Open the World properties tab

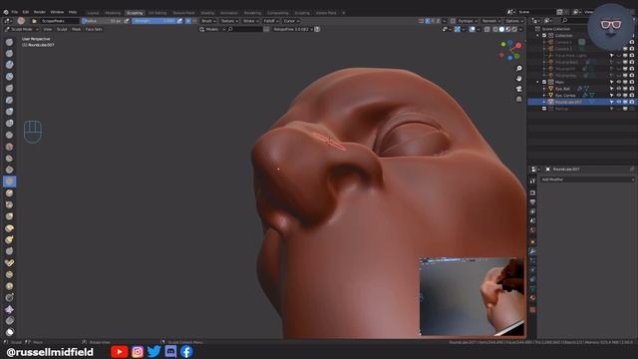click(x=532, y=230)
